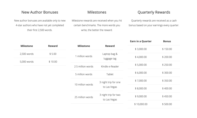Click the Milestones section heading

97,12
